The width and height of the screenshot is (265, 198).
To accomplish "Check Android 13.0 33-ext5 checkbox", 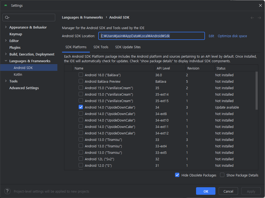I will coord(81,152).
